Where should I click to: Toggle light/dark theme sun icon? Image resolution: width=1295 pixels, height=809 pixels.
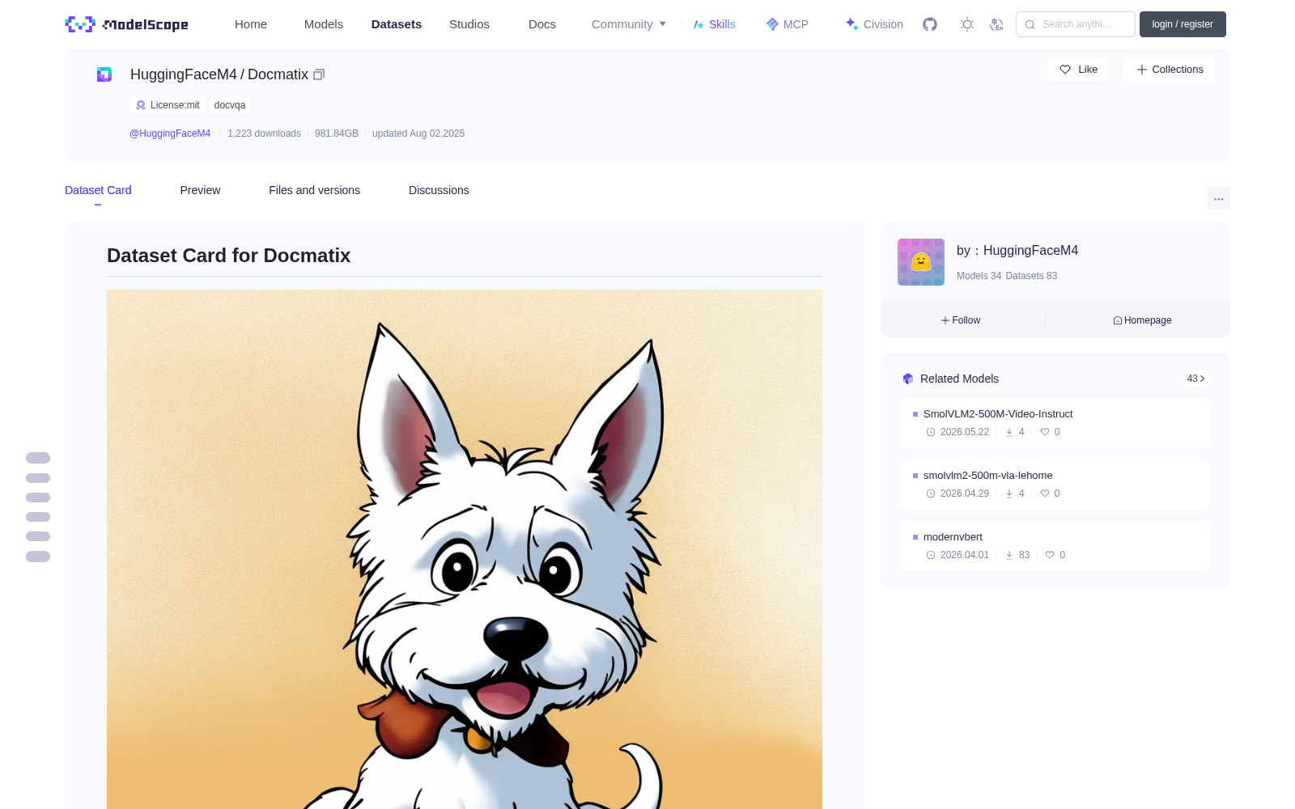coord(966,24)
